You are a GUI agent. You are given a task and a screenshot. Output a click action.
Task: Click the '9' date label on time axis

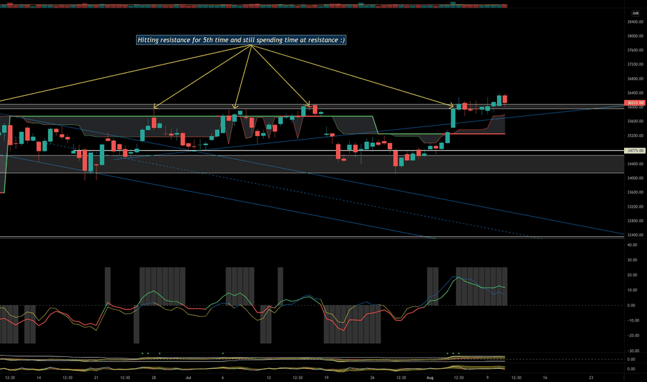pyautogui.click(x=487, y=377)
